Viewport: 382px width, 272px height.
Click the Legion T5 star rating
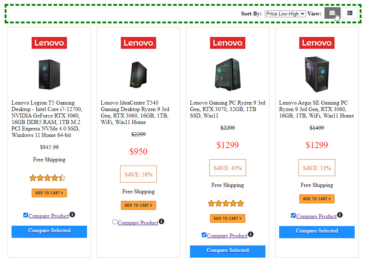(47, 178)
